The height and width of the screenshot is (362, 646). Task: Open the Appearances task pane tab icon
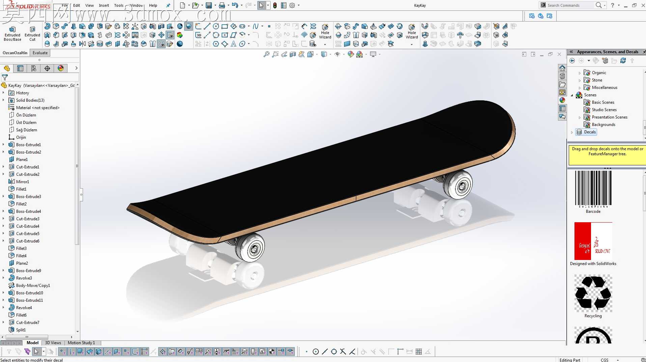pos(562,100)
